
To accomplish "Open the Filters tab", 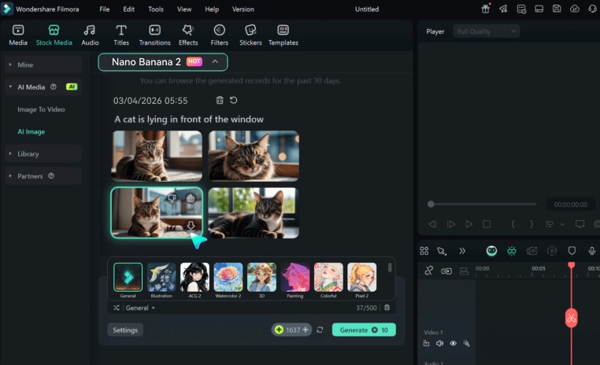I will tap(219, 35).
